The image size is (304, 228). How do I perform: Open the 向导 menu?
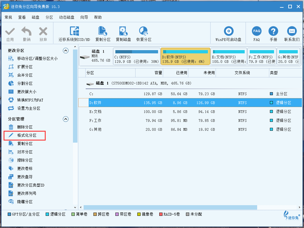pos(84,17)
